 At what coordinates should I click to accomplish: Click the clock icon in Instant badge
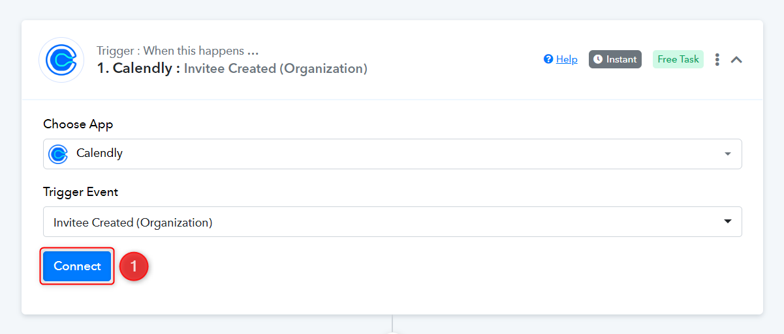pyautogui.click(x=598, y=59)
